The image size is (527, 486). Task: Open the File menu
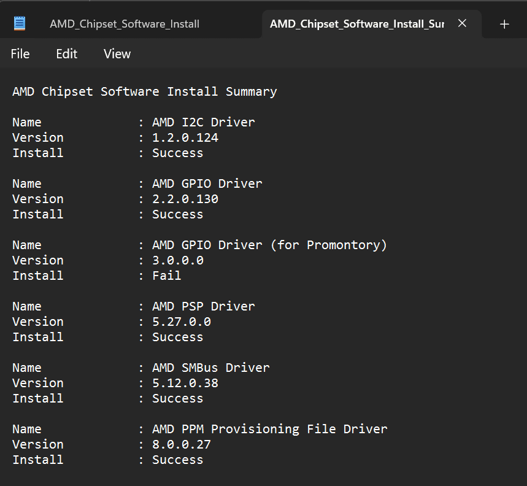point(20,54)
